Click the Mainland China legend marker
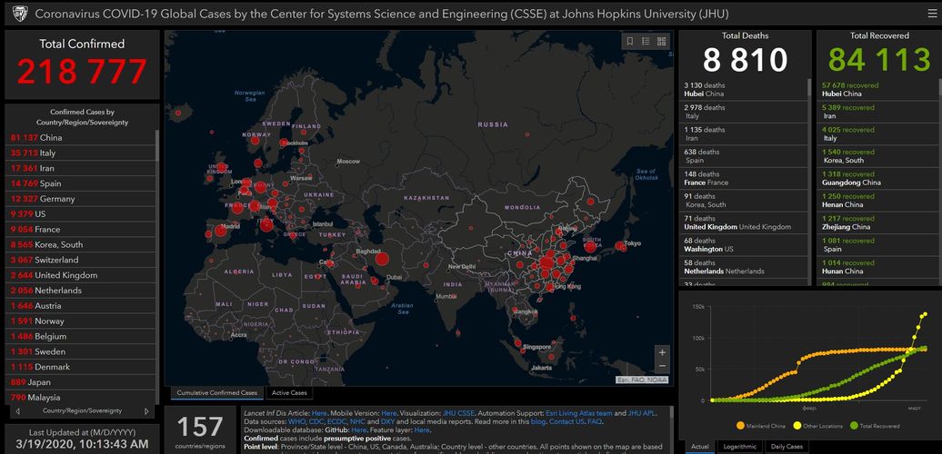This screenshot has width=942, height=454. click(737, 425)
